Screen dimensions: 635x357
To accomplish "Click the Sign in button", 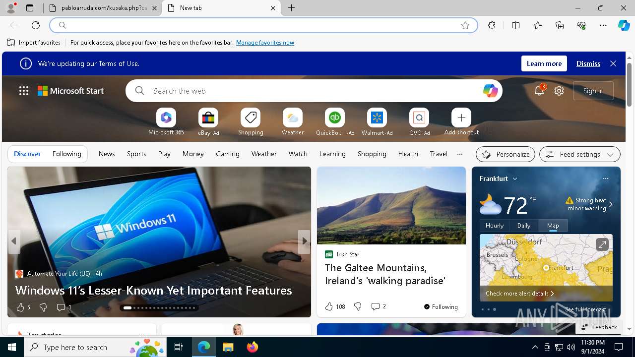I will pyautogui.click(x=593, y=91).
